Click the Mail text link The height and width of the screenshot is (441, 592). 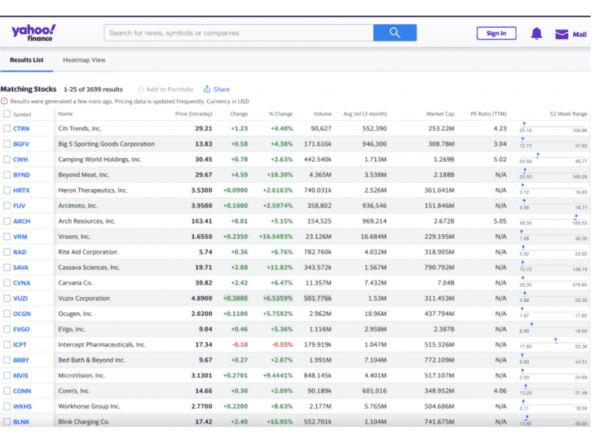[x=579, y=34]
